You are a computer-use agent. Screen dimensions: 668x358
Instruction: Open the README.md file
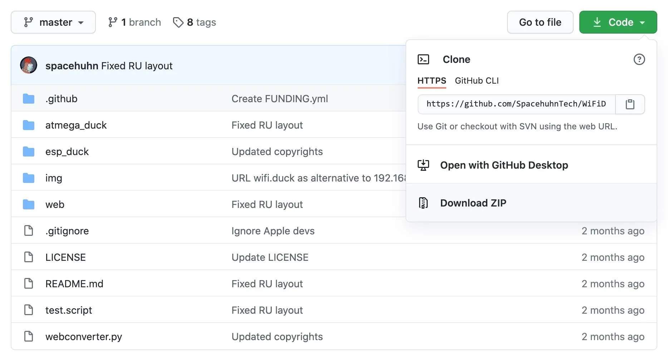tap(74, 284)
